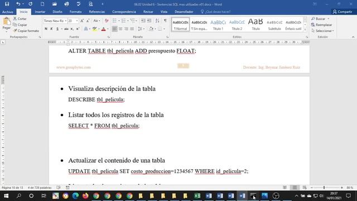The height and width of the screenshot is (201, 357).
Task: Activate Copiar formato painter
Action: pos(26,31)
